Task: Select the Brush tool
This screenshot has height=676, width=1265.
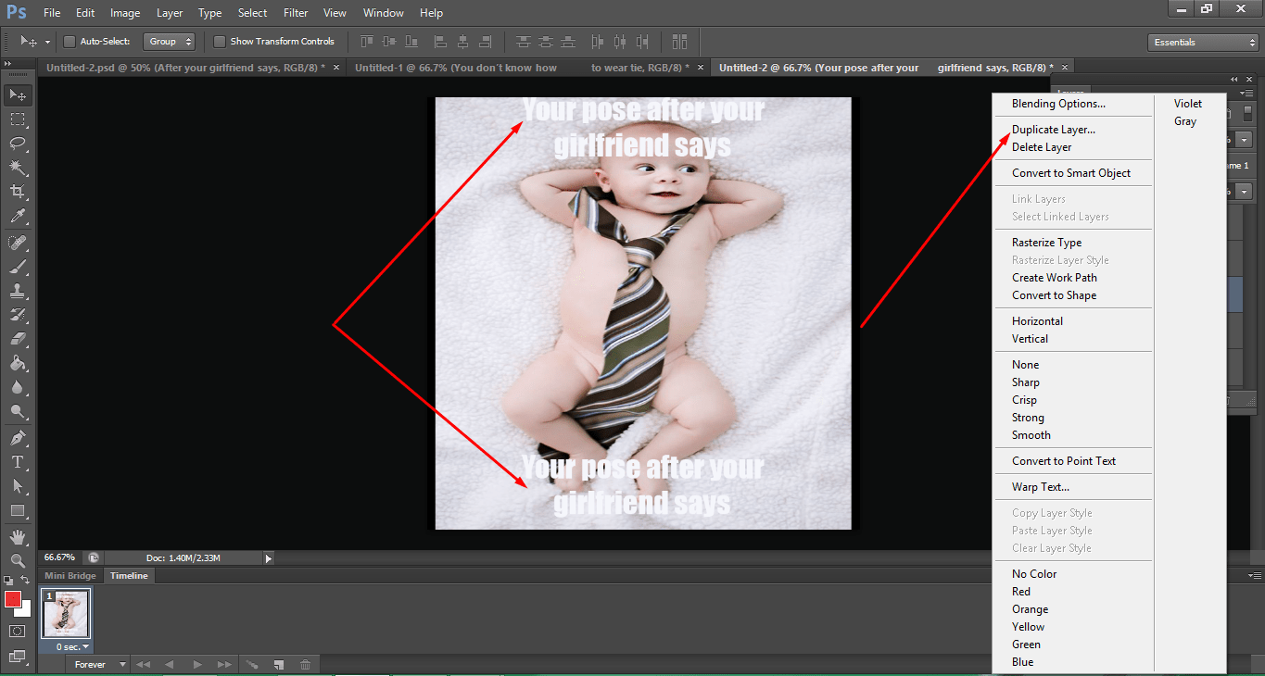Action: (x=19, y=266)
